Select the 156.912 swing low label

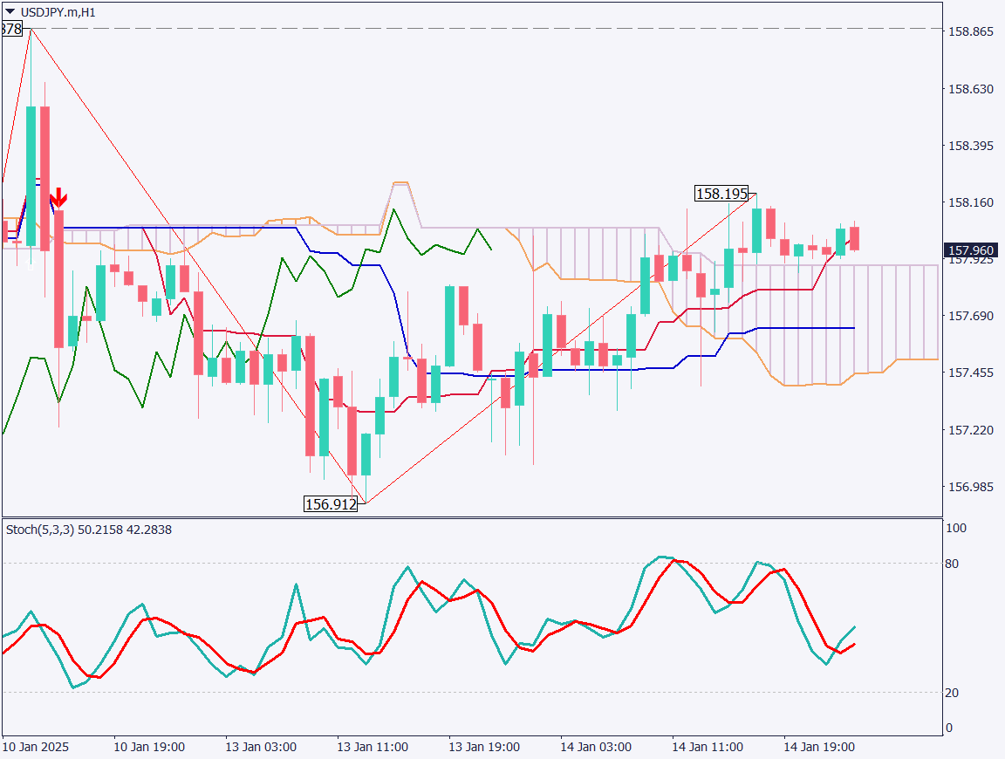[331, 503]
